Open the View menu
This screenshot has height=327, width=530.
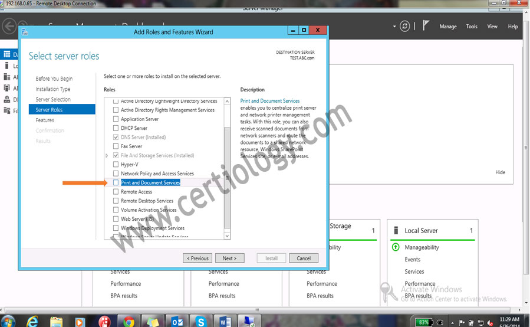[492, 27]
